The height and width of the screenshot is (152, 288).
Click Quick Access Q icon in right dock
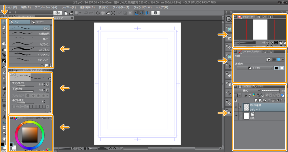[229, 19]
